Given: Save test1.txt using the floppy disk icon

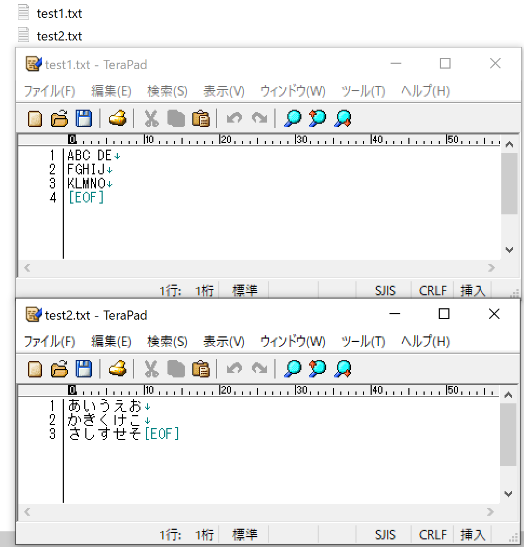Looking at the screenshot, I should [84, 118].
